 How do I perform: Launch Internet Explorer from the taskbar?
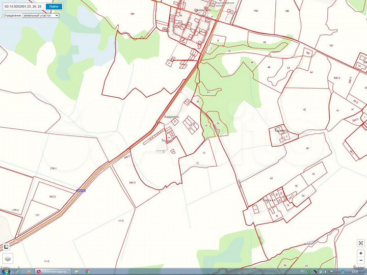tap(18, 271)
